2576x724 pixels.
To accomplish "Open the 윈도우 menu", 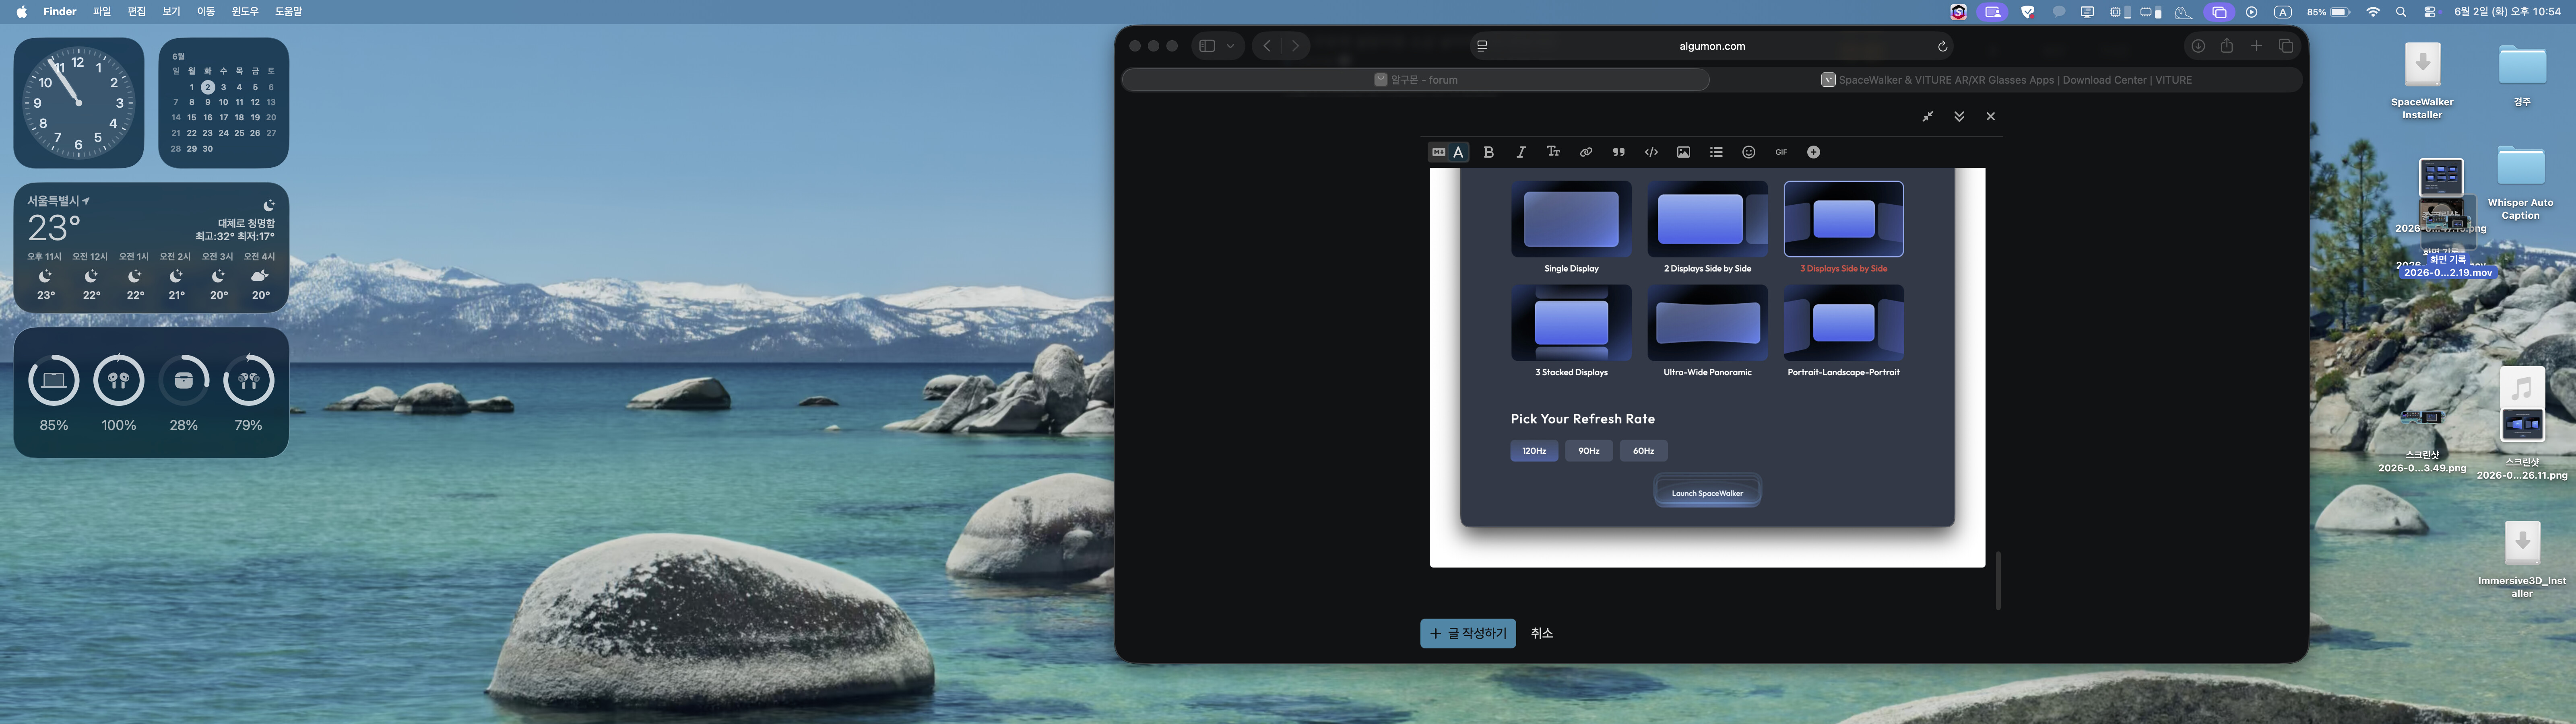I will click(x=245, y=12).
